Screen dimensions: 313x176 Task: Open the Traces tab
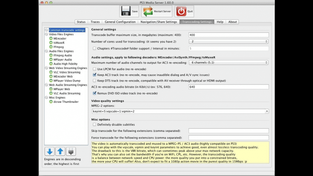pyautogui.click(x=95, y=22)
